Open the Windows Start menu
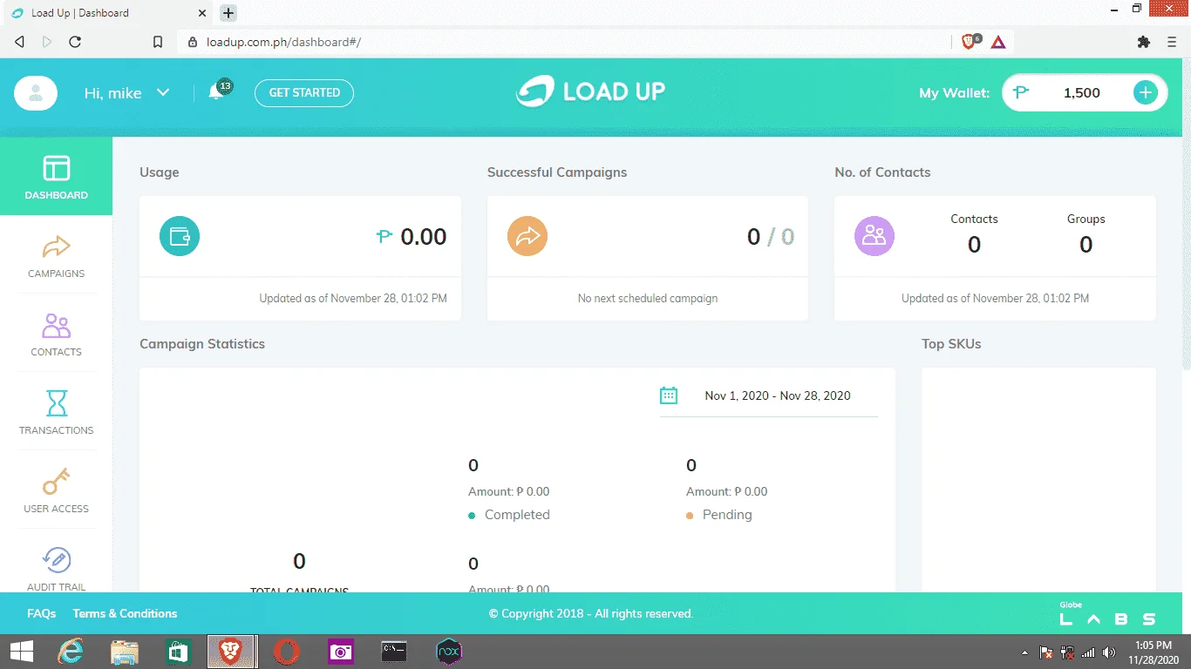Screen dimensions: 1191x669 [22, 652]
